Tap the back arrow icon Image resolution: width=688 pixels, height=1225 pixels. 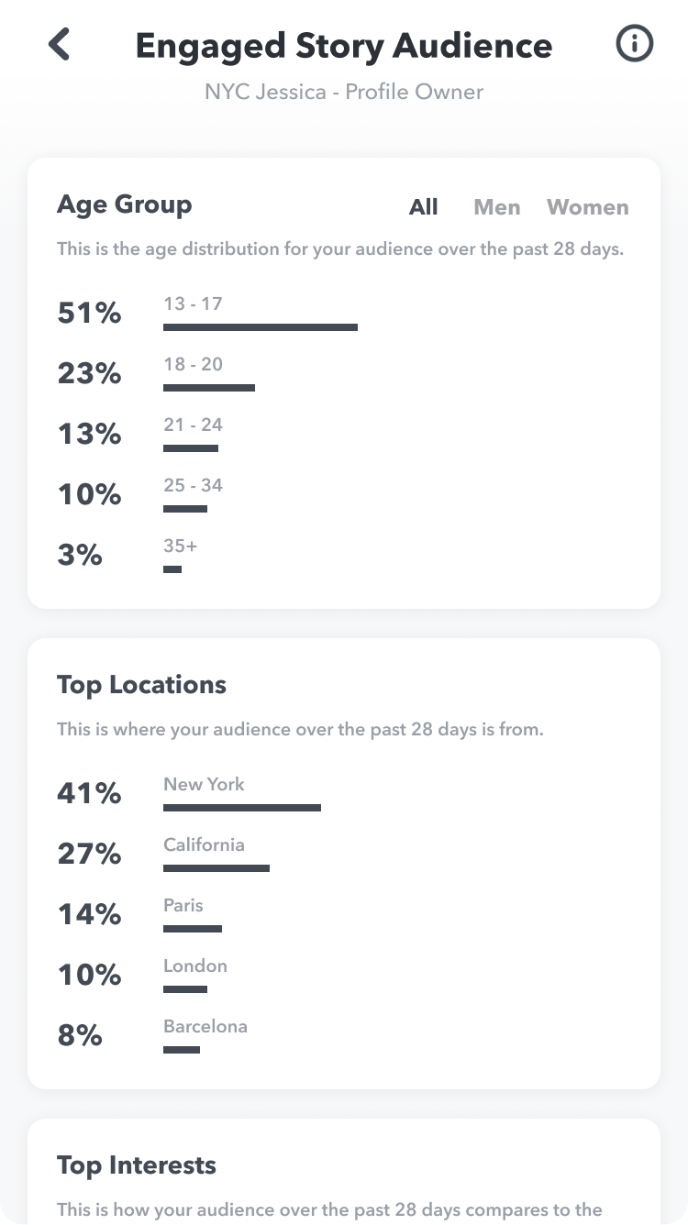[x=60, y=44]
